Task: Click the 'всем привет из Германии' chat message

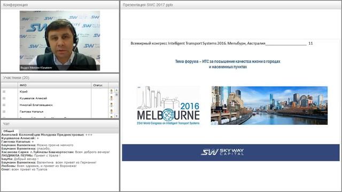Action: 49,162
